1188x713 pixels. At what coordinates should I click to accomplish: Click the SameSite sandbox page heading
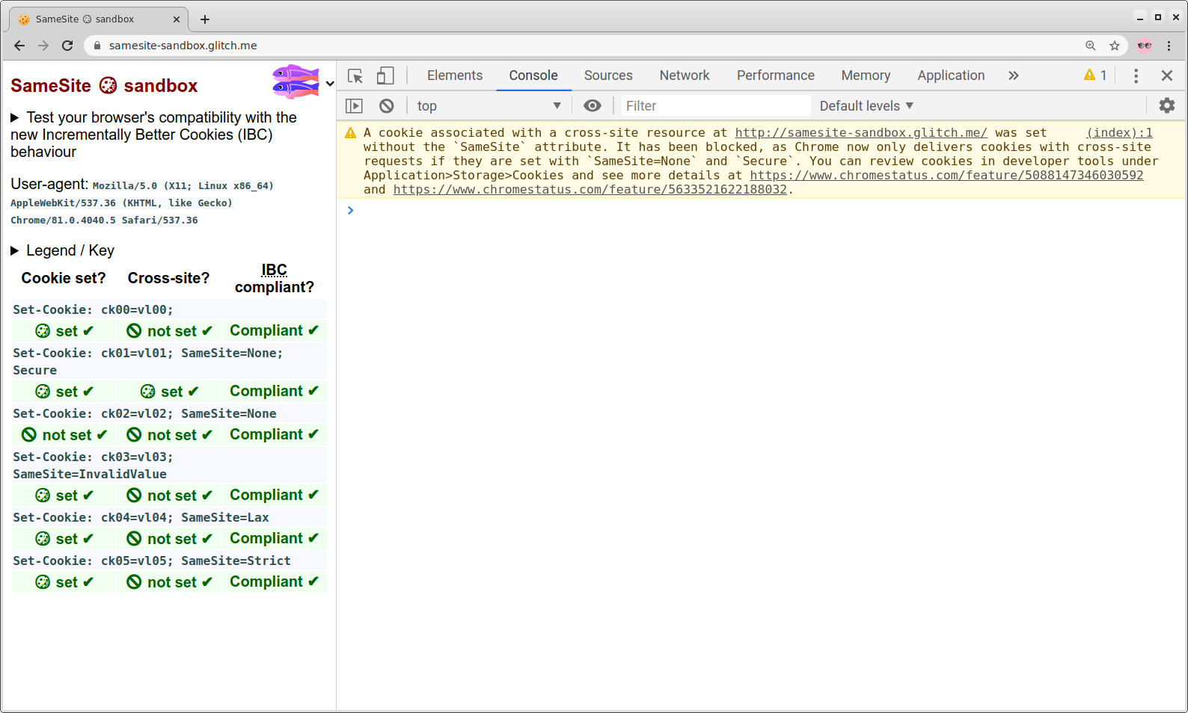pyautogui.click(x=104, y=85)
